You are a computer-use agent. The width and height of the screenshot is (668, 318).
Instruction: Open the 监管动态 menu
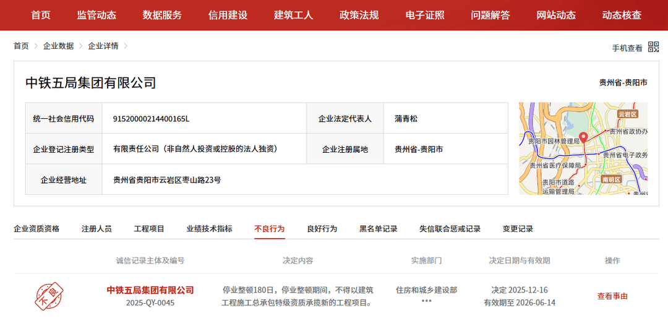pyautogui.click(x=96, y=15)
